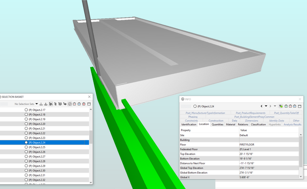Open the Info forward-history dropdown arrow
307x189 pixels.
[x=275, y=106]
